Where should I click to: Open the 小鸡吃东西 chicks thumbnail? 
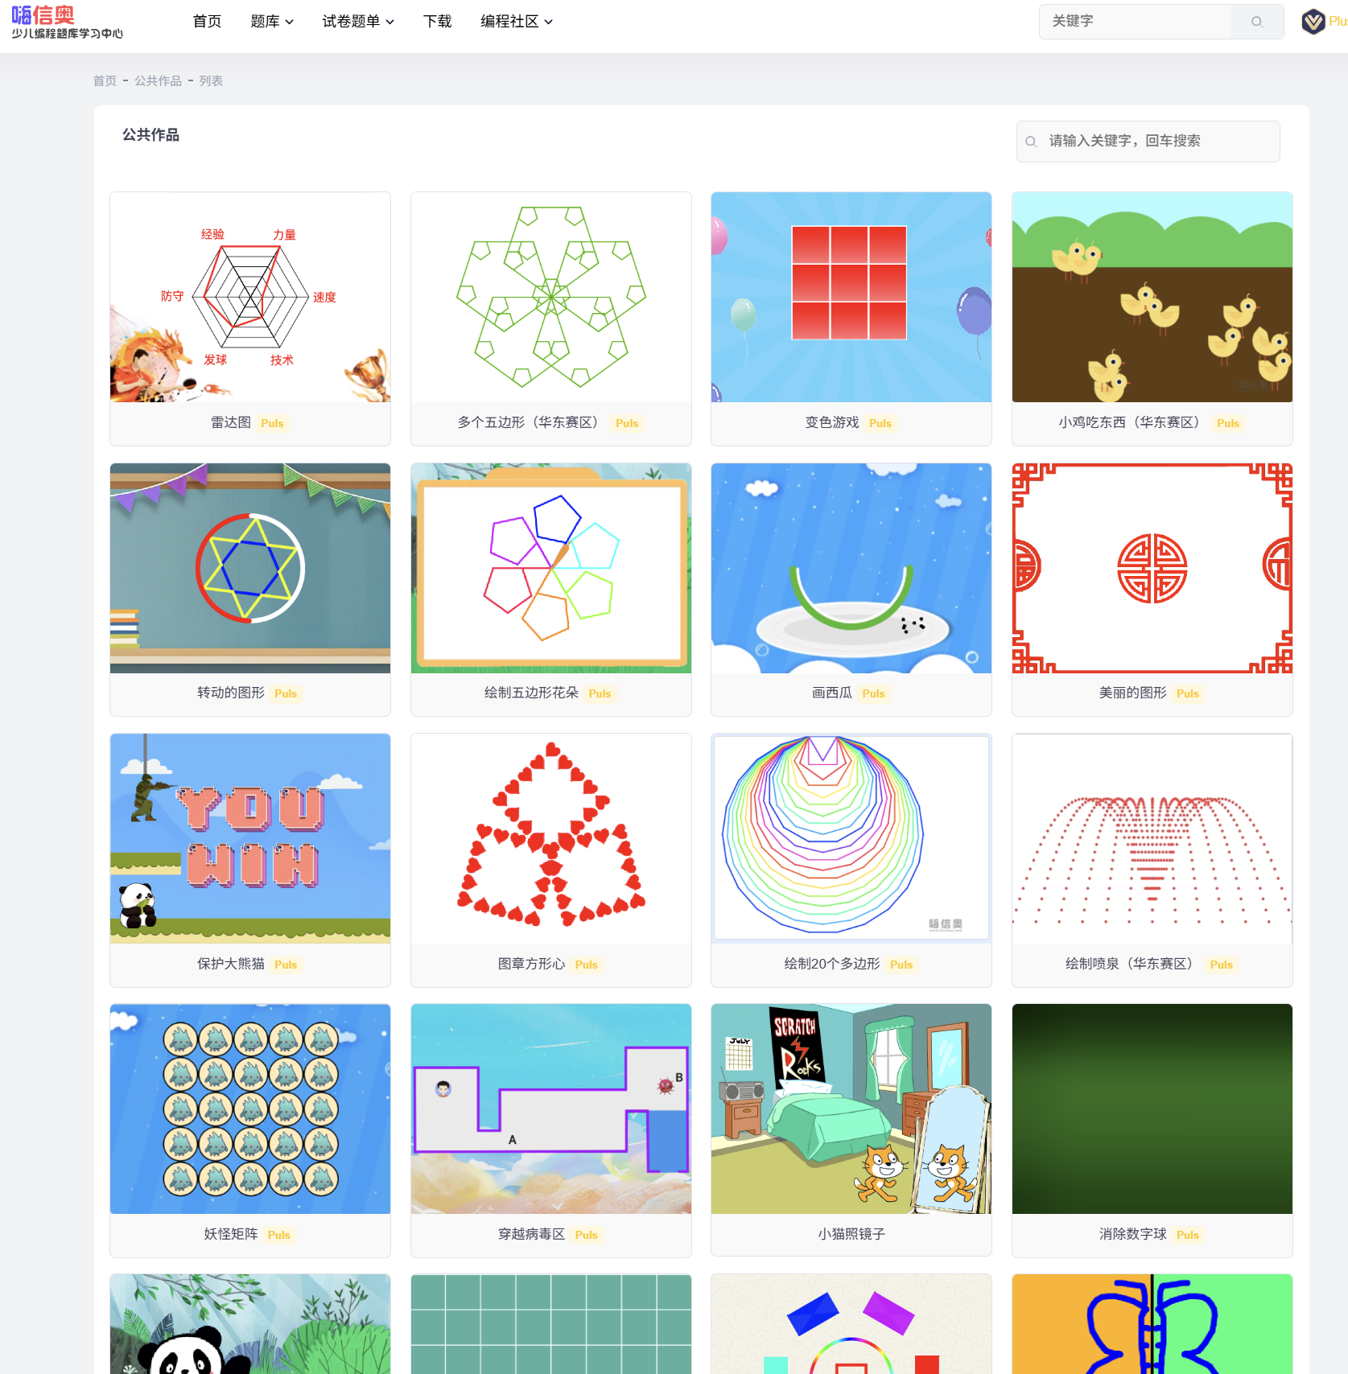pos(1152,297)
